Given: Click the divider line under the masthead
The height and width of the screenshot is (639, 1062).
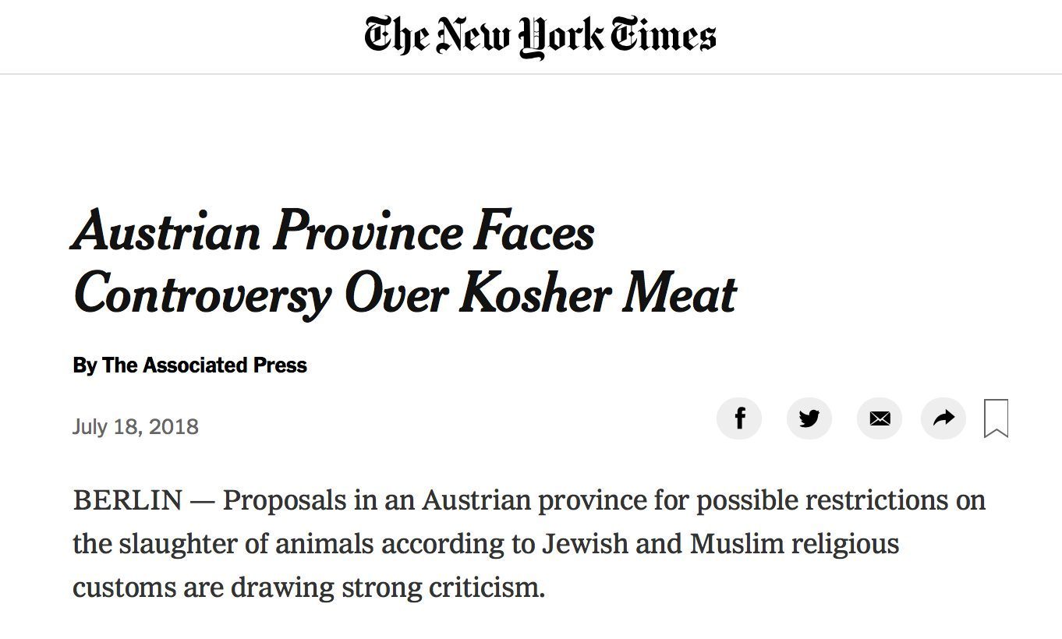Looking at the screenshot, I should [531, 74].
